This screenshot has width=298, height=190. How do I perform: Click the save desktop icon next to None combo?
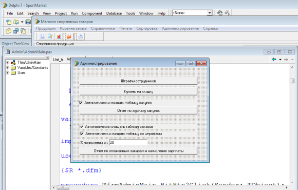[220, 13]
